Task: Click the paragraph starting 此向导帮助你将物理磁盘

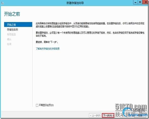Action: (90, 25)
